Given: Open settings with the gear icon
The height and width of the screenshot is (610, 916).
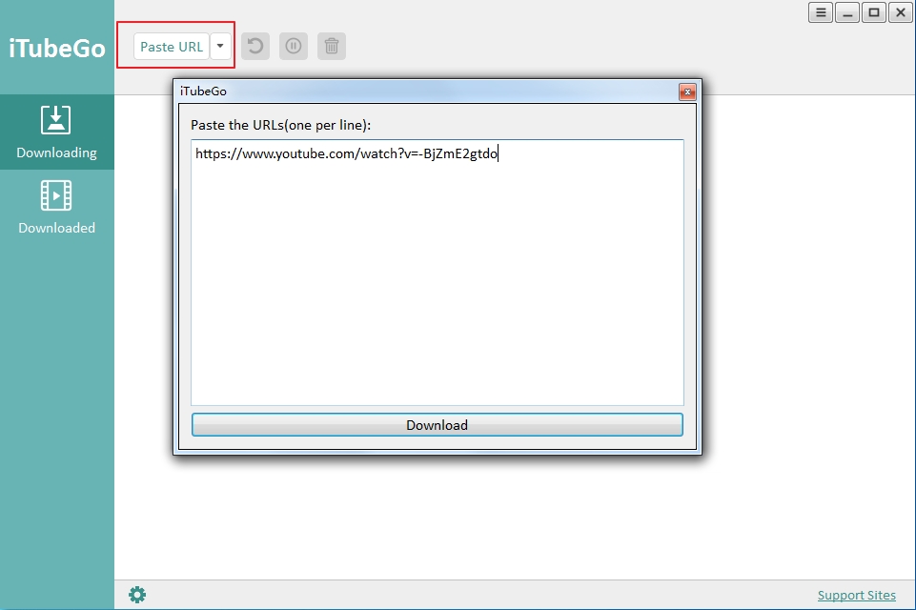Looking at the screenshot, I should (x=137, y=595).
